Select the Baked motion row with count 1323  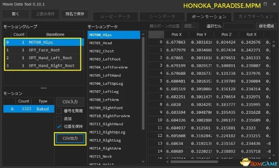point(29,109)
